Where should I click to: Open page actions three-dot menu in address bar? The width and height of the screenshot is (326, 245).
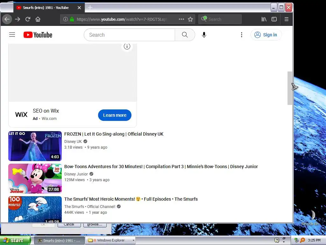[181, 19]
